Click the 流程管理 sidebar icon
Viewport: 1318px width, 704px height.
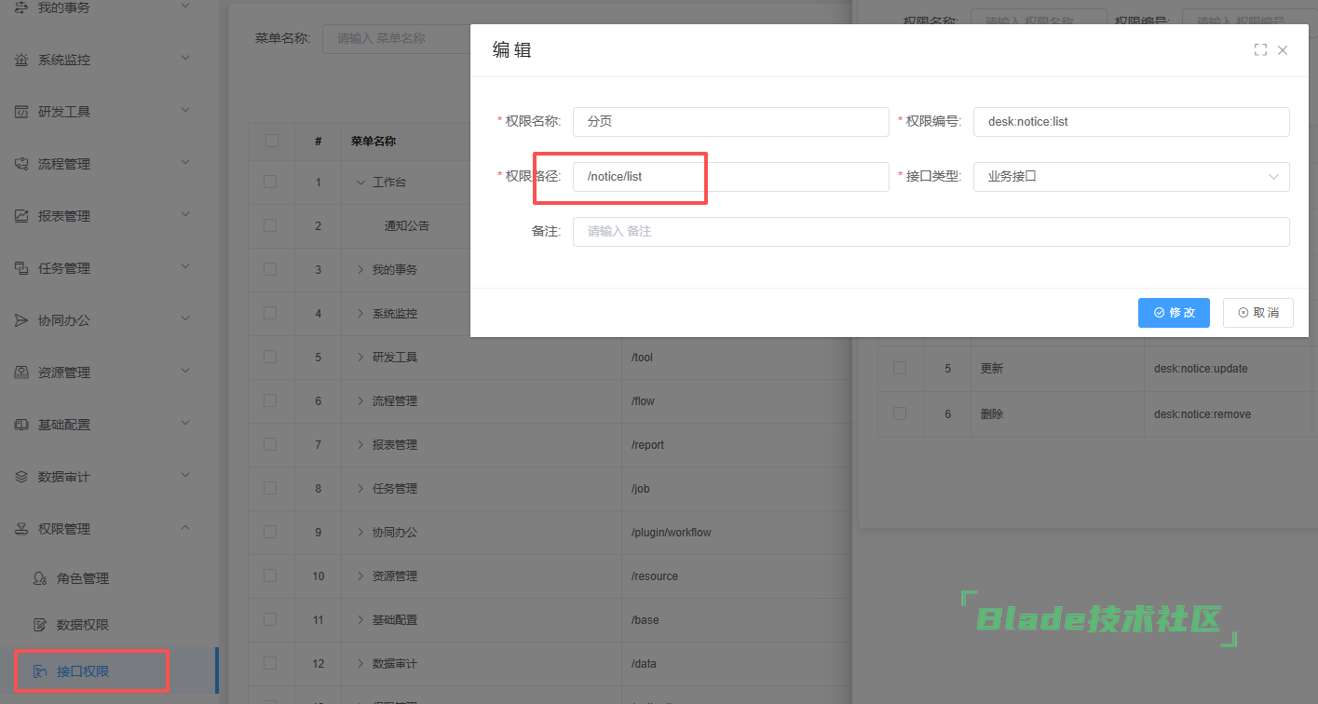(21, 164)
